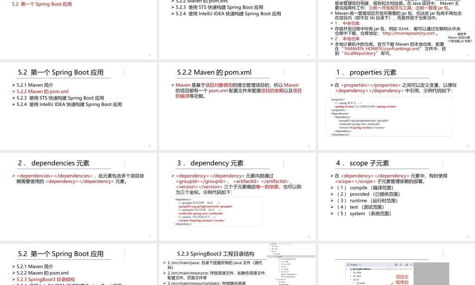The height and width of the screenshot is (285, 475).
Task: Click the bullet '(3) runtime (运行时范围)'
Action: click(x=367, y=200)
